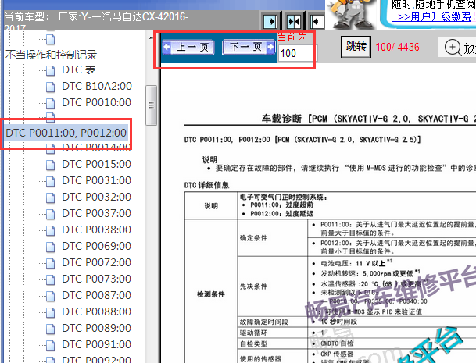Image resolution: width=476 pixels, height=363 pixels.
Task: Click document icon beside DTC P0072:00
Action: click(51, 263)
